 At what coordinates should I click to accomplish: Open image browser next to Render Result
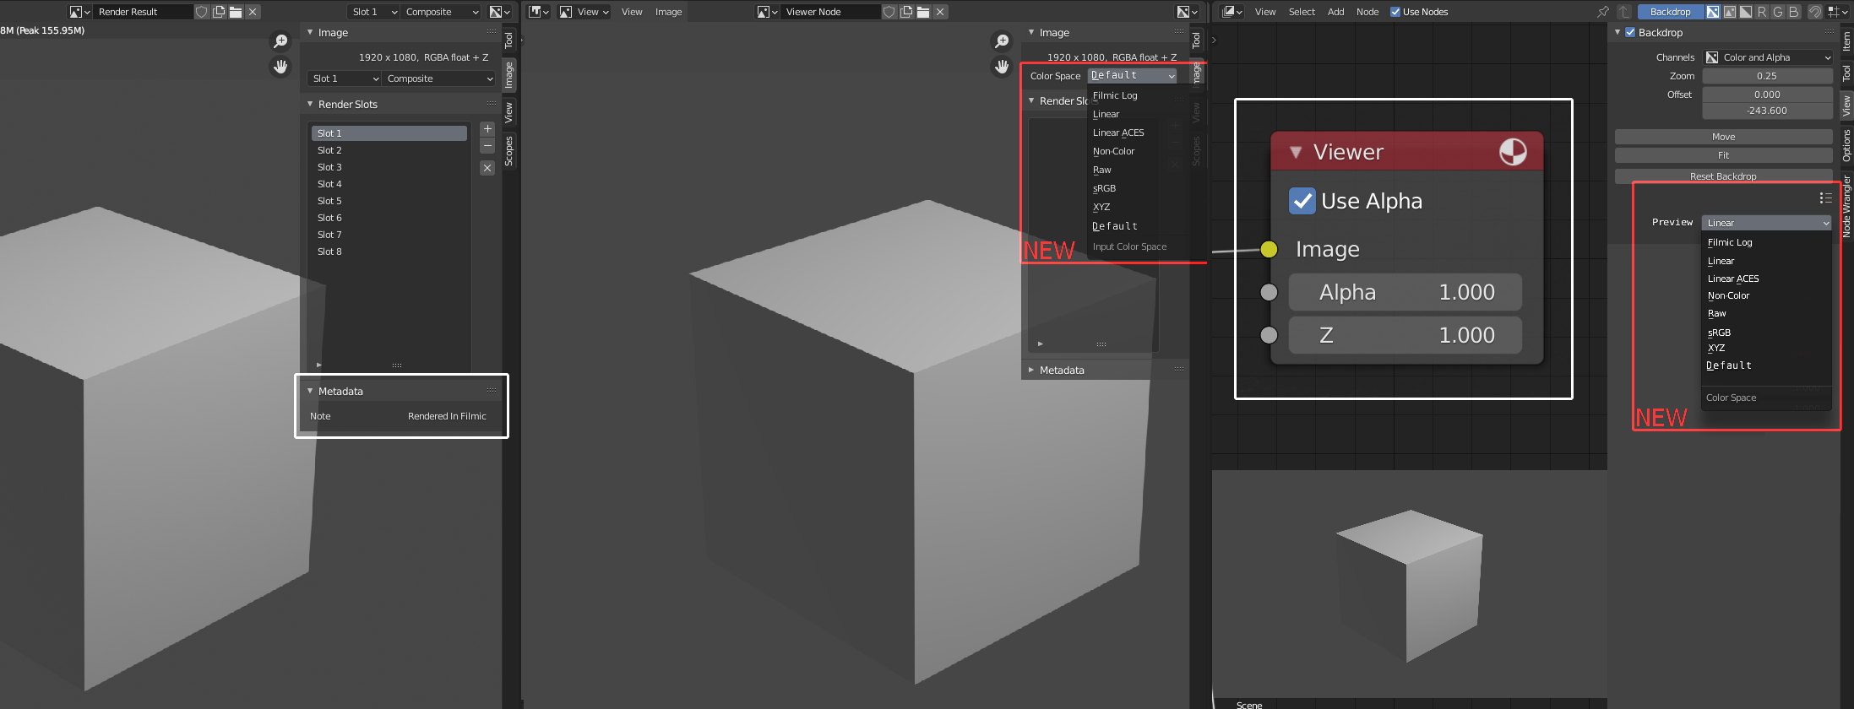tap(79, 12)
